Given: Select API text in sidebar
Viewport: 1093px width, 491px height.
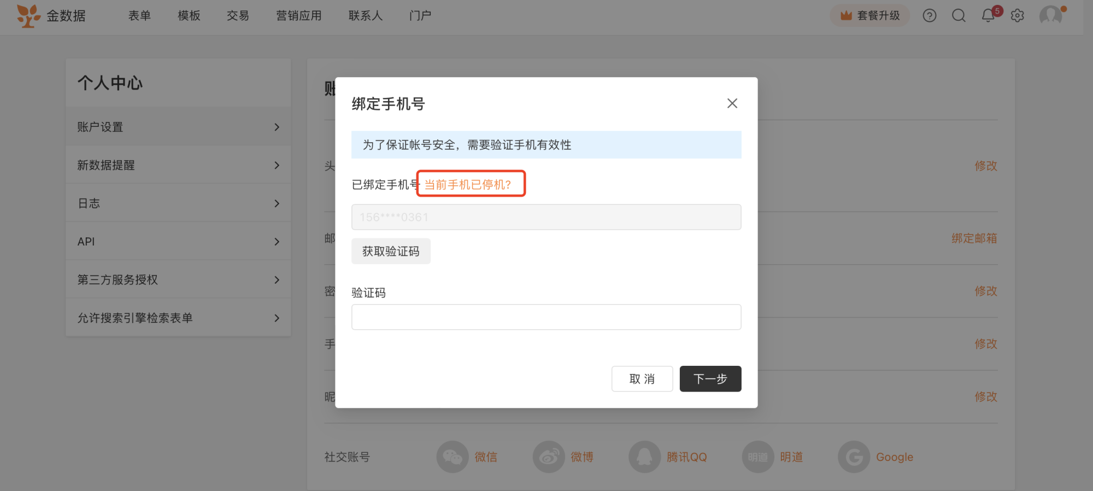Looking at the screenshot, I should pyautogui.click(x=86, y=242).
